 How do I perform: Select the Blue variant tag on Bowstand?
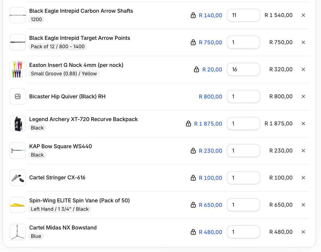pyautogui.click(x=36, y=236)
